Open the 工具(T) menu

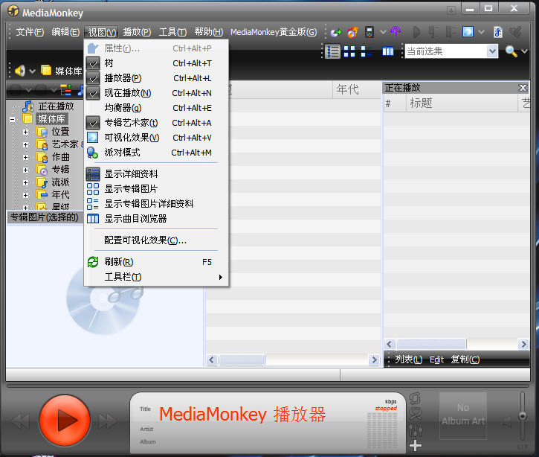(172, 32)
